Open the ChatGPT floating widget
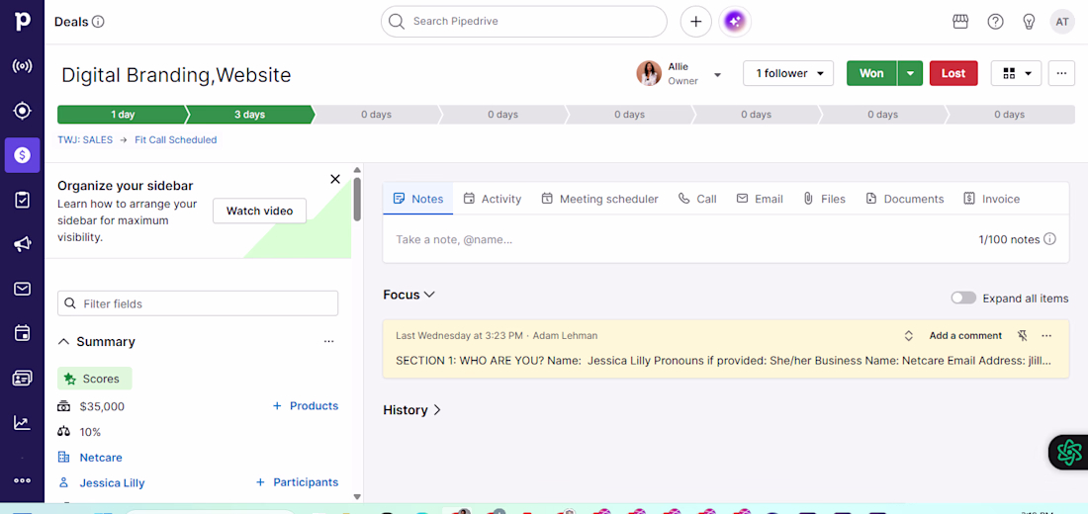 1069,453
